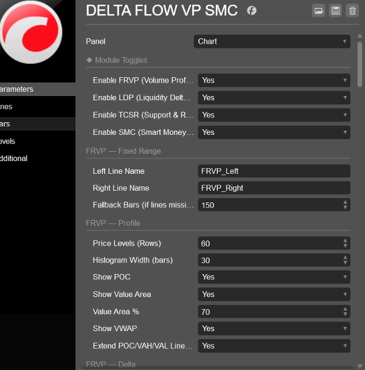365x370 pixels.
Task: Click the Histogram Width (bars) label
Action: click(133, 260)
